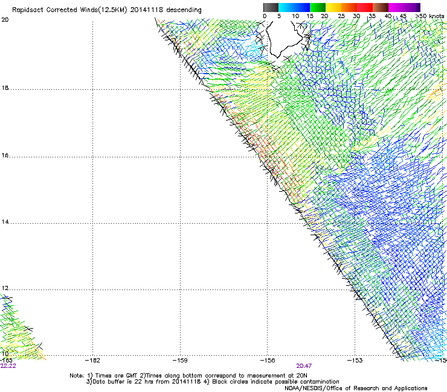Click the dark purple 45-50 knots legend segment
Viewport: 447px width, 392px height.
(x=412, y=7)
